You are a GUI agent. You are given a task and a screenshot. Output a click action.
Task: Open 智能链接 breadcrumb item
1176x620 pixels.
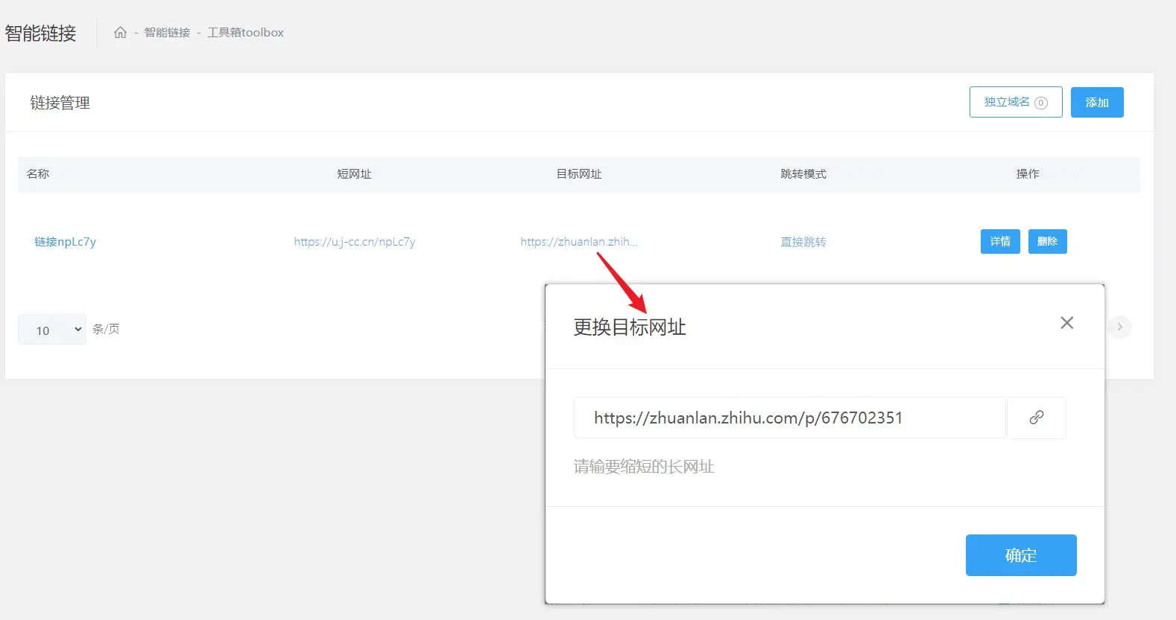(167, 33)
